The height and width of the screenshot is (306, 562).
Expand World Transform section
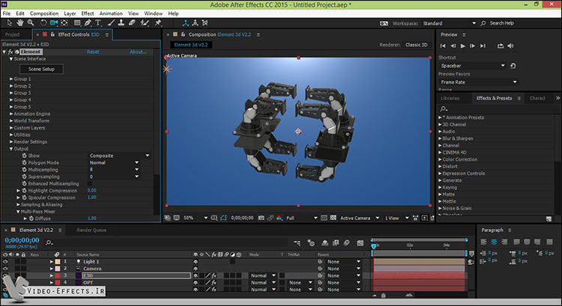11,120
